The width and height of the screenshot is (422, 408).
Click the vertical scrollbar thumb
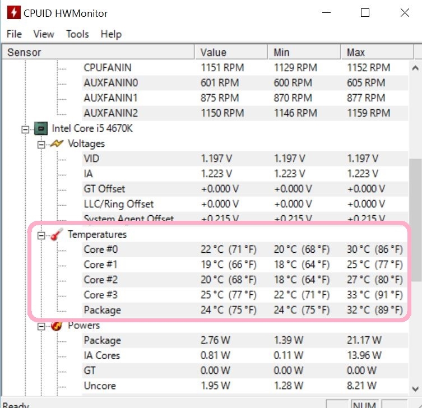tap(415, 220)
